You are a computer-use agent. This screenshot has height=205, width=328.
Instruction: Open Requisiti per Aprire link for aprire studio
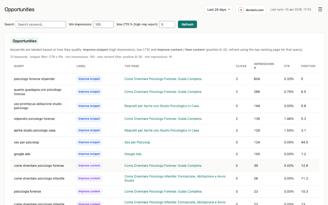[162, 130]
